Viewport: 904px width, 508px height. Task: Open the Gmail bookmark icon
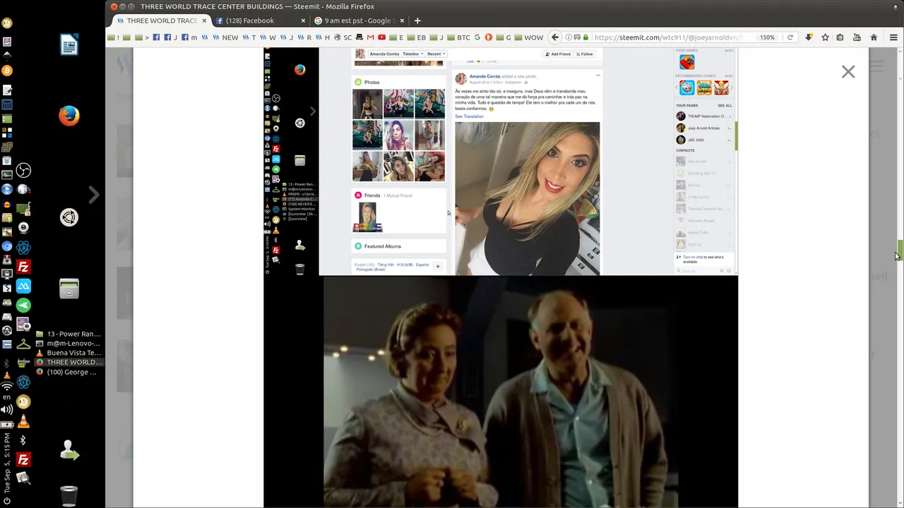point(370,37)
